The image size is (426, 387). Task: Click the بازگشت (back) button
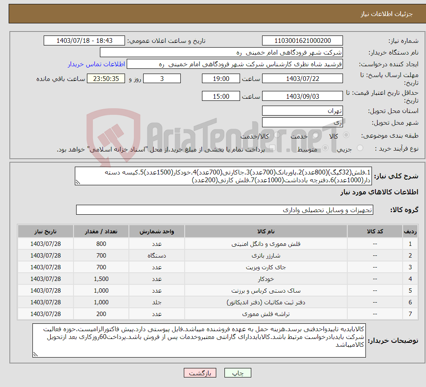tap(200, 373)
